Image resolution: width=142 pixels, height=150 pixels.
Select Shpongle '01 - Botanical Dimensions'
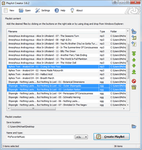coord(66,82)
